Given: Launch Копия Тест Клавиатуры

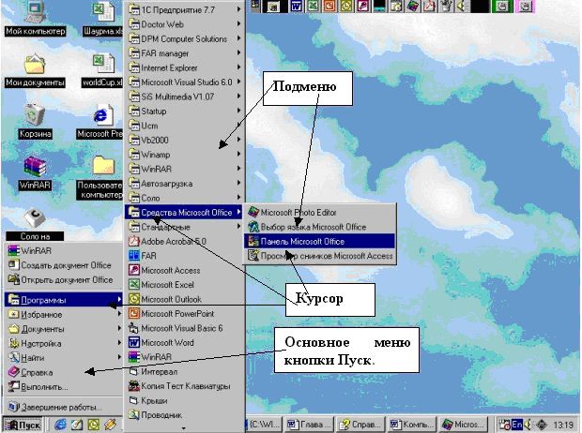Looking at the screenshot, I should (184, 386).
